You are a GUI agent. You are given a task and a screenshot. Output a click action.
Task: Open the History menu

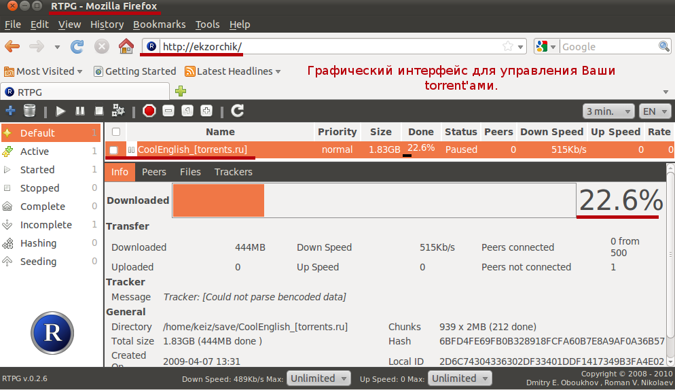pos(107,24)
